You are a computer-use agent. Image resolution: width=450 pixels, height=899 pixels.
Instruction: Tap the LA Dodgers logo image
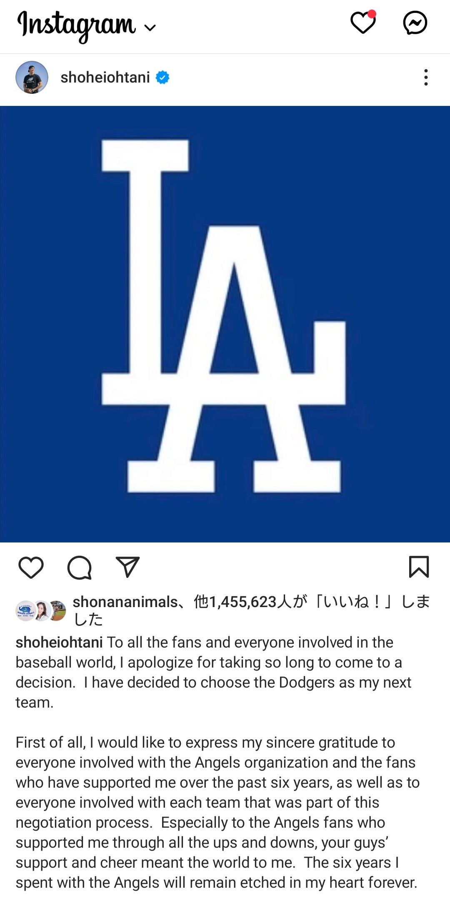click(x=225, y=324)
